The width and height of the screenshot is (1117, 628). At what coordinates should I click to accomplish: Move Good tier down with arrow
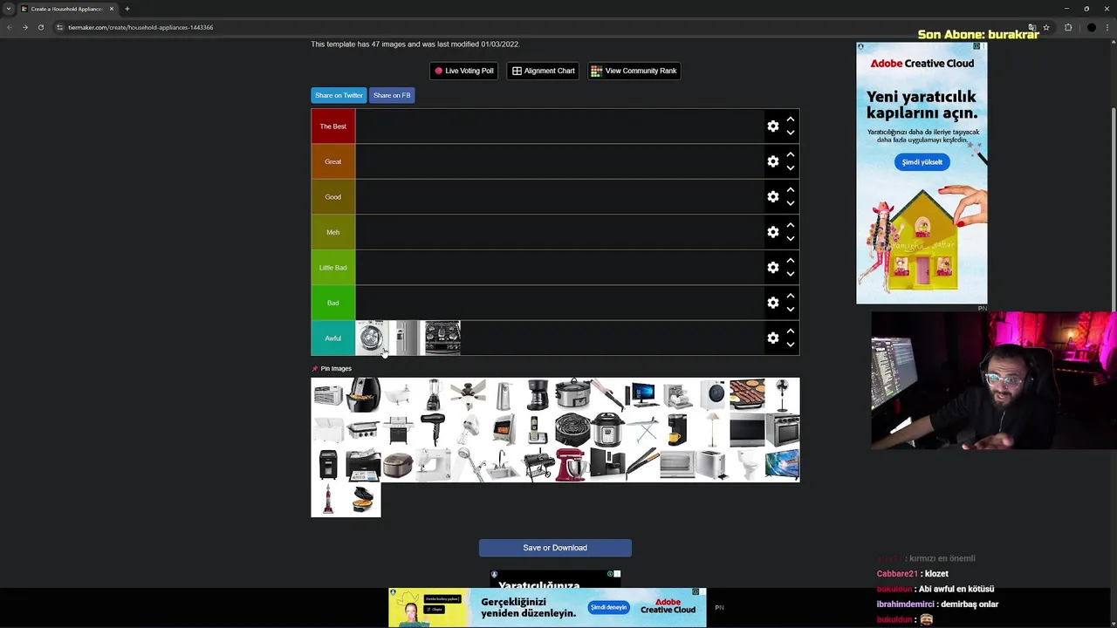(x=790, y=203)
